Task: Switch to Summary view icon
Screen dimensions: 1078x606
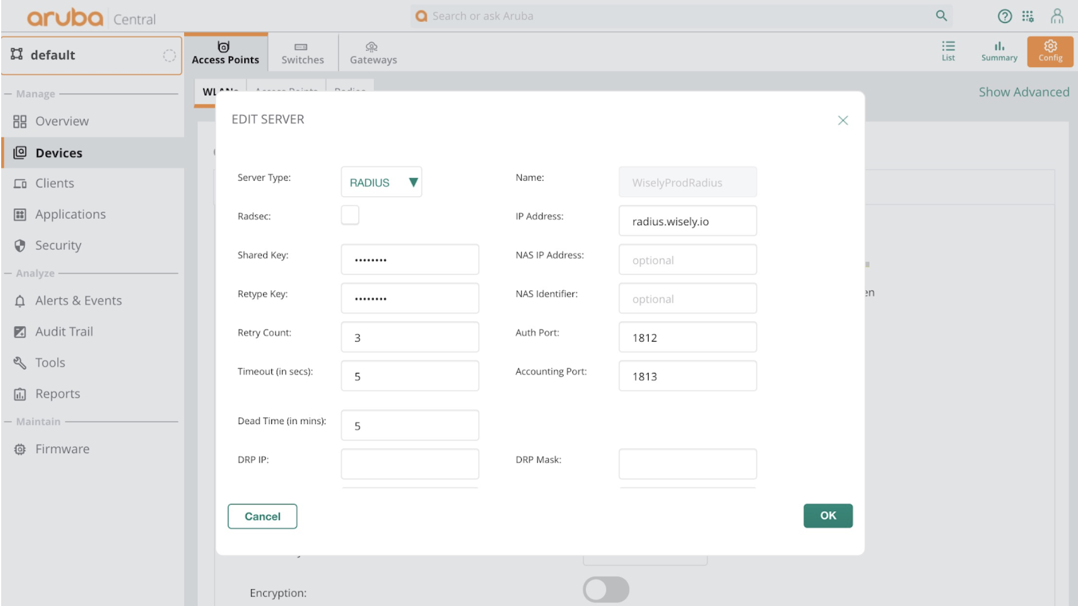Action: (x=999, y=51)
